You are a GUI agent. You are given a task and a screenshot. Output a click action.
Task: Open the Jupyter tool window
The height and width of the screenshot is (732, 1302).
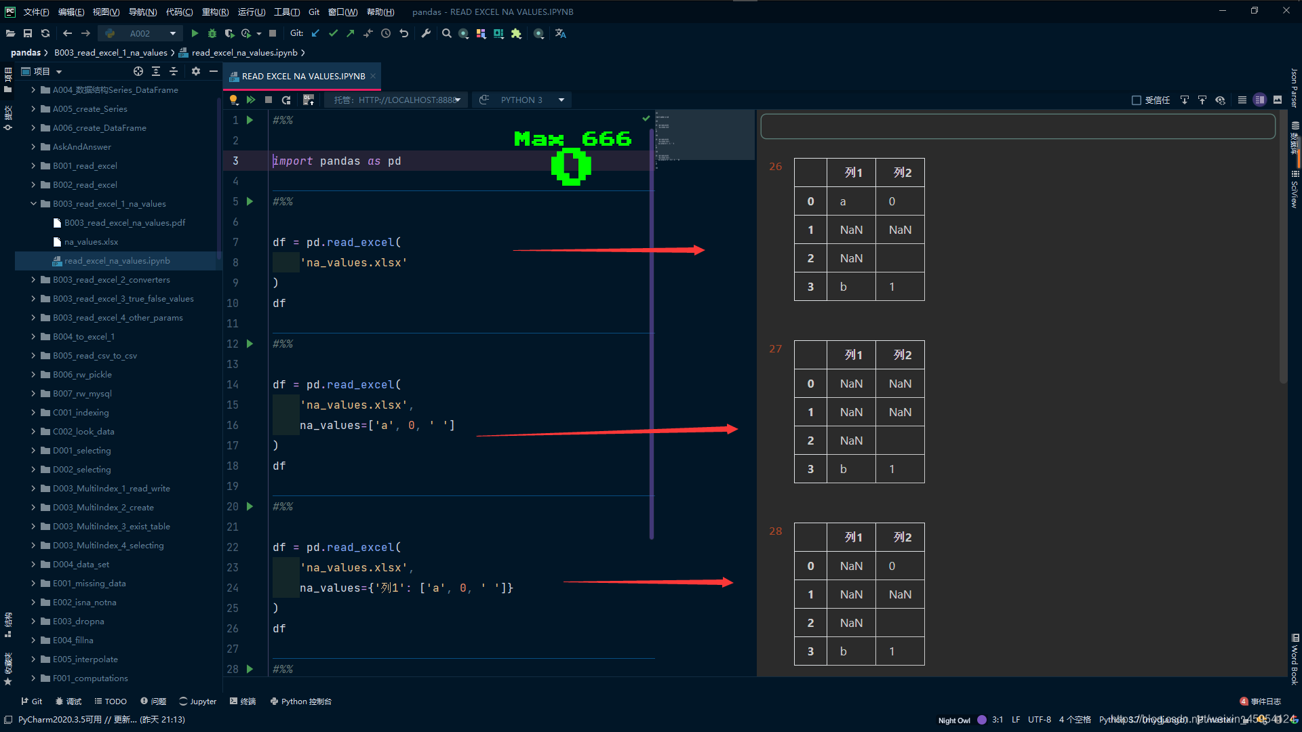pos(197,701)
